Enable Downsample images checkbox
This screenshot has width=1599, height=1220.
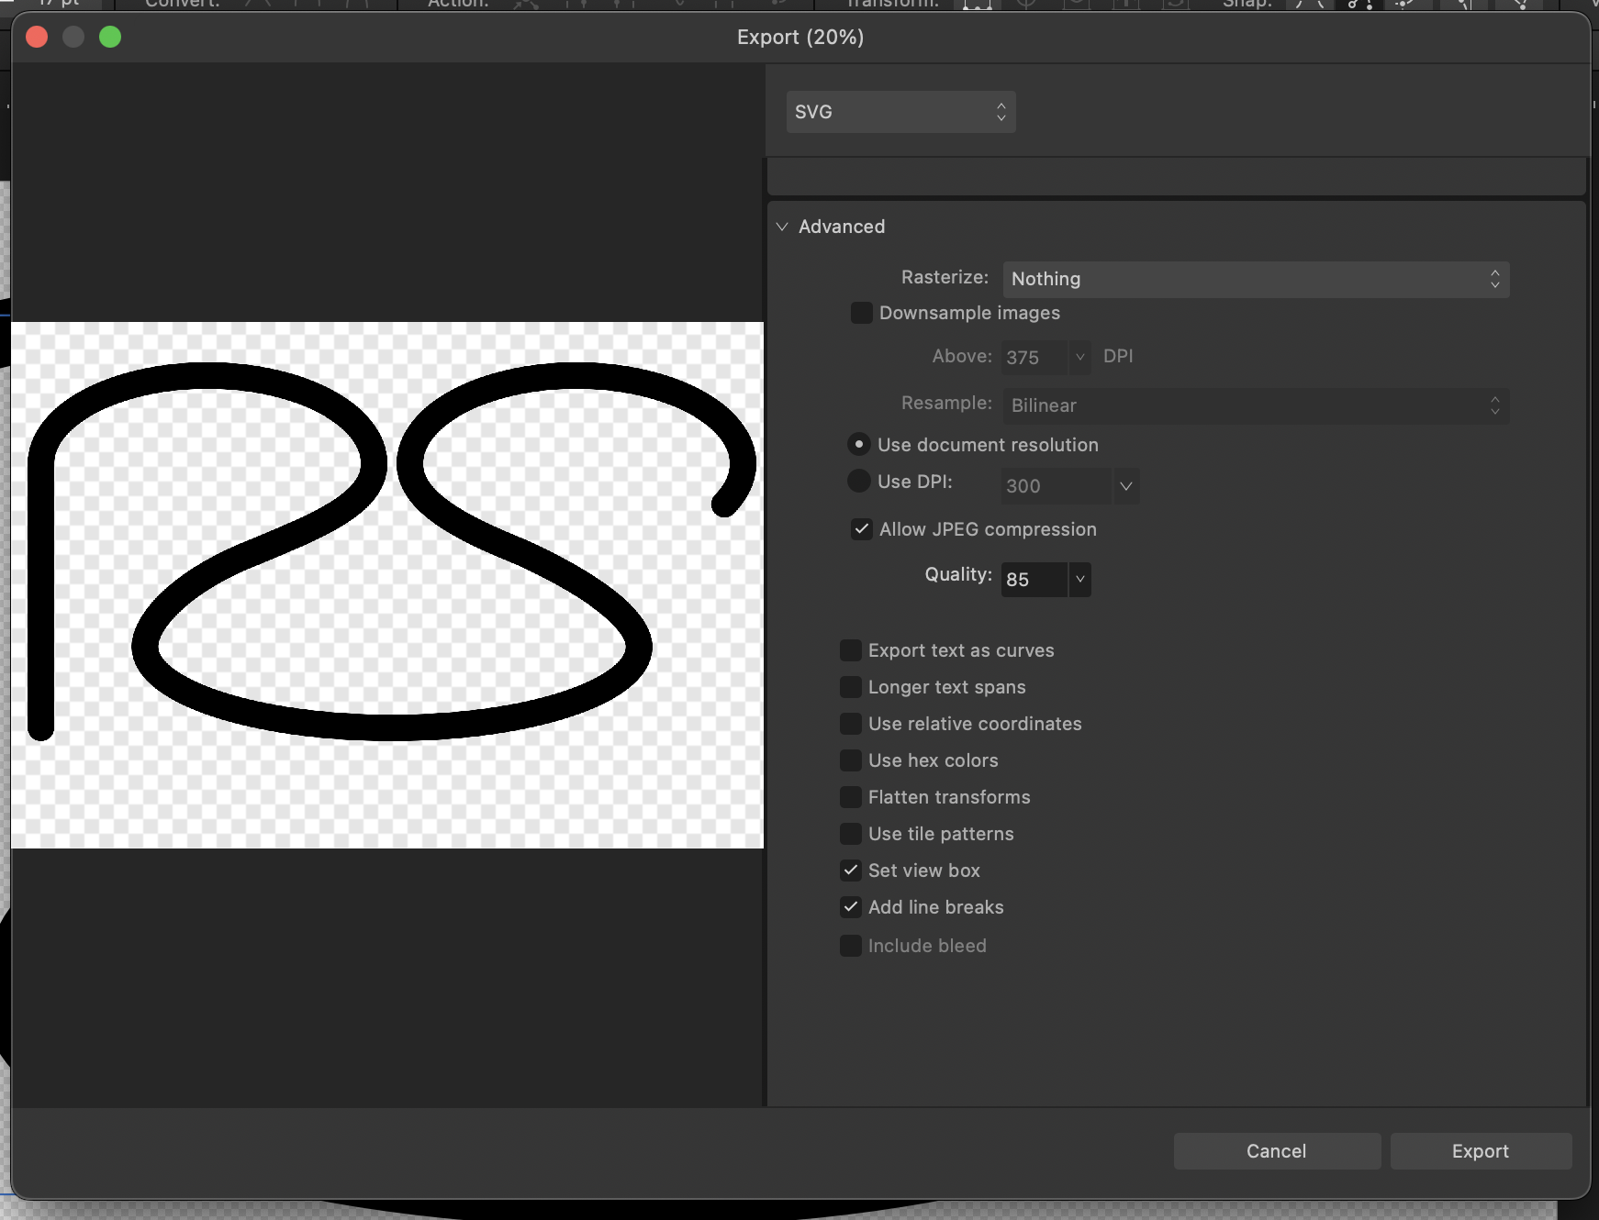862,313
